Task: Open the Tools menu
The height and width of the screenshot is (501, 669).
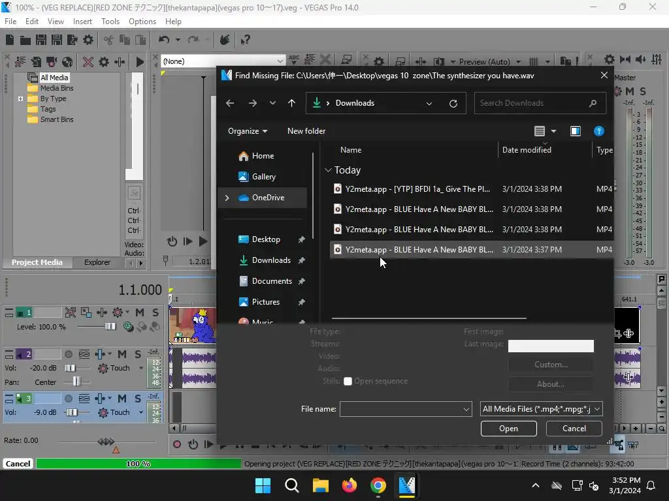Action: 110,22
